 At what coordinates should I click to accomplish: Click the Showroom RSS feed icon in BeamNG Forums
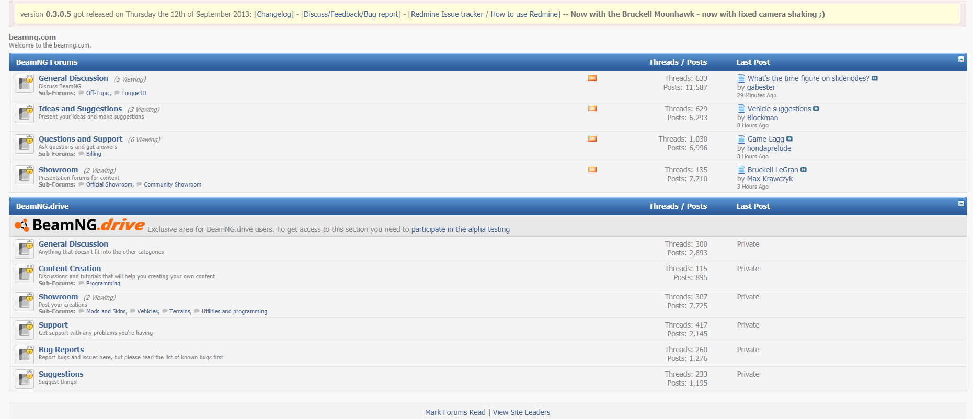coord(592,170)
